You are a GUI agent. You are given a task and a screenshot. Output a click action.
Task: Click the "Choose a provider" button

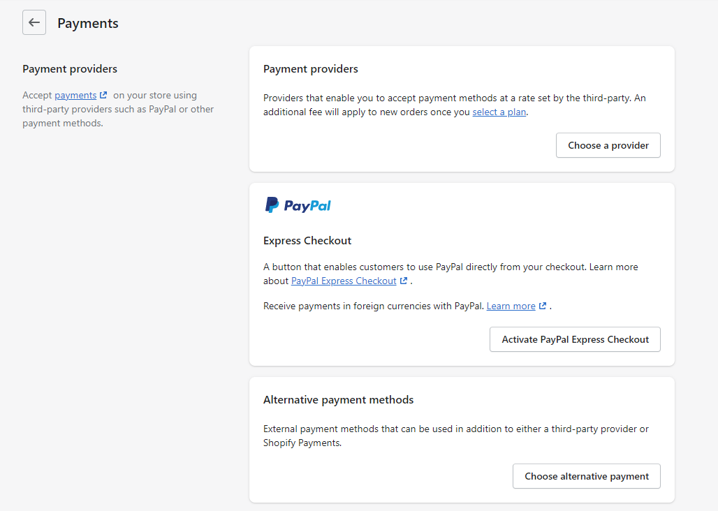[607, 145]
